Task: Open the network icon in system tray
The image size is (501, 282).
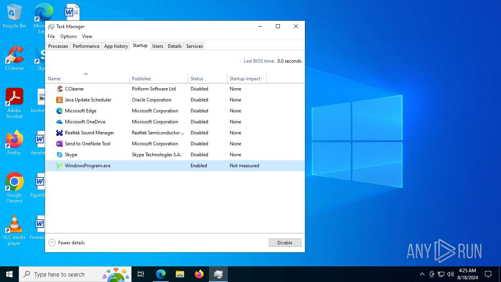Action: pos(441,274)
